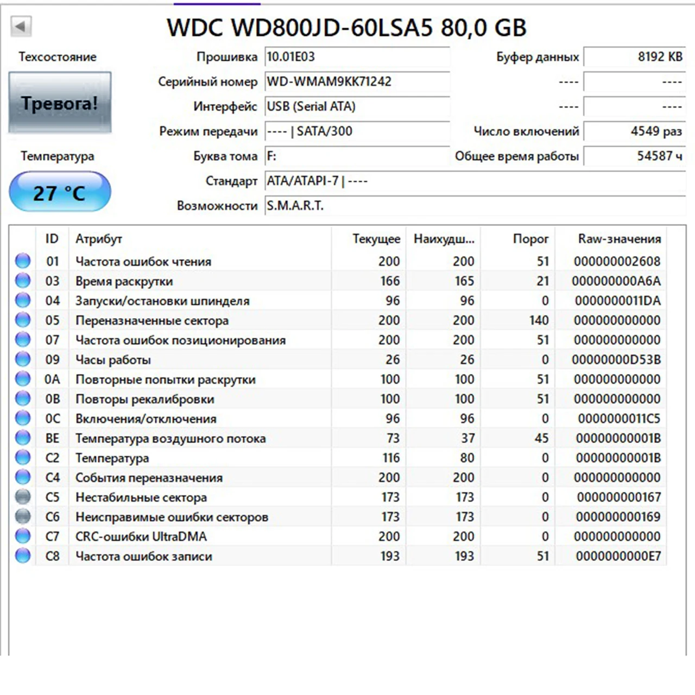Click the Возможности field showing S.M.A.R.T.
Screen dimensions: 695x695
point(475,206)
